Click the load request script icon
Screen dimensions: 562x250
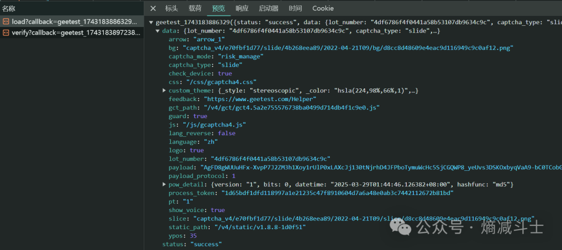pyautogui.click(x=6, y=21)
